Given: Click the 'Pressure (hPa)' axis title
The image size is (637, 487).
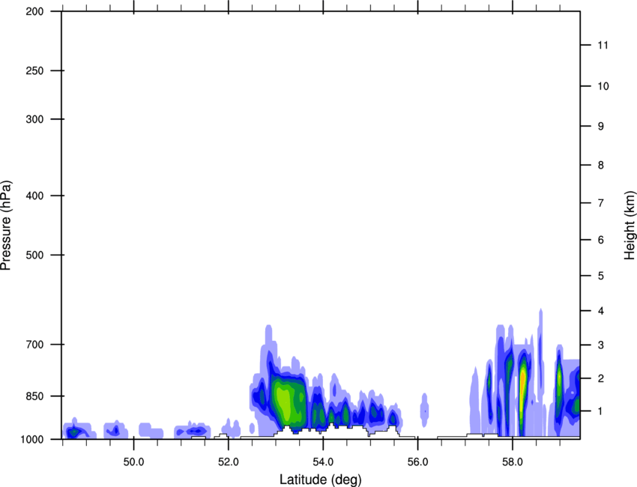Looking at the screenshot, I should pos(6,226).
